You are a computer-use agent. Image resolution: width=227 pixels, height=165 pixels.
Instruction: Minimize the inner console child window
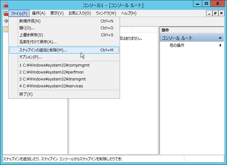tap(209, 13)
